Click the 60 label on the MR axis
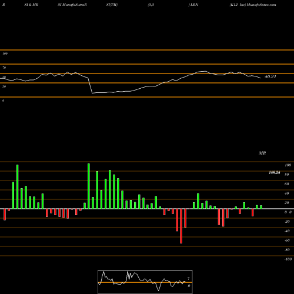This screenshot has width=294, height=294. (287, 184)
